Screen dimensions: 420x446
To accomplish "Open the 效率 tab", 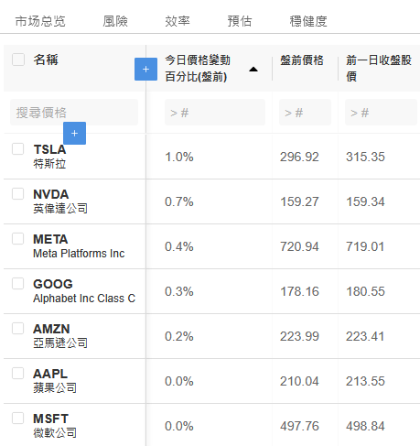I will [x=178, y=21].
